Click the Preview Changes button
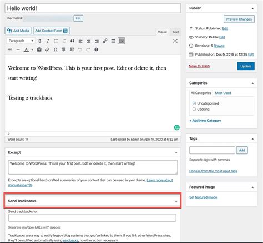This screenshot has width=263, height=243. (239, 19)
